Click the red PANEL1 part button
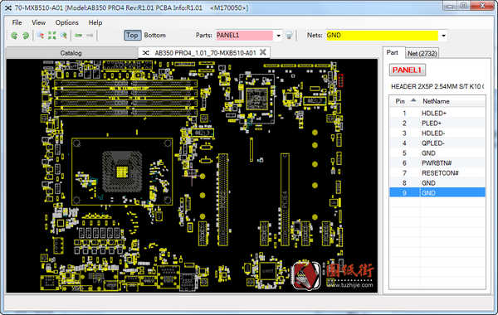Image resolution: width=498 pixels, height=315 pixels. click(407, 70)
